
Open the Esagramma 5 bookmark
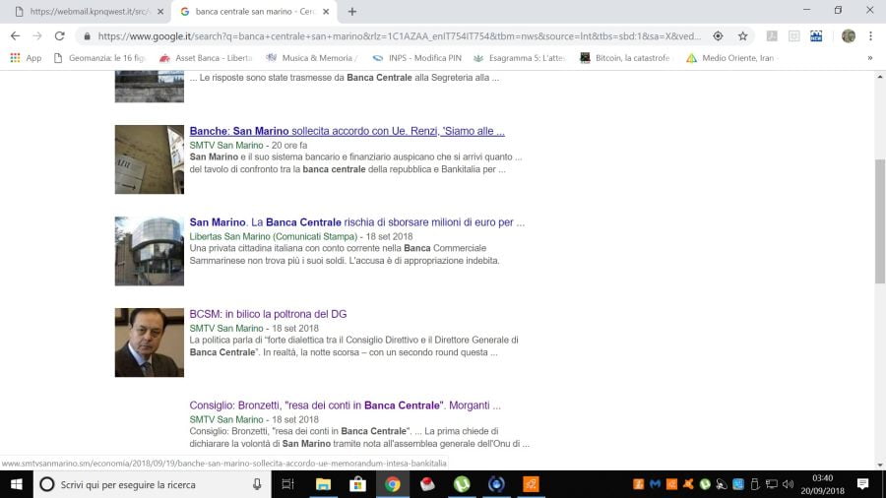coord(519,58)
